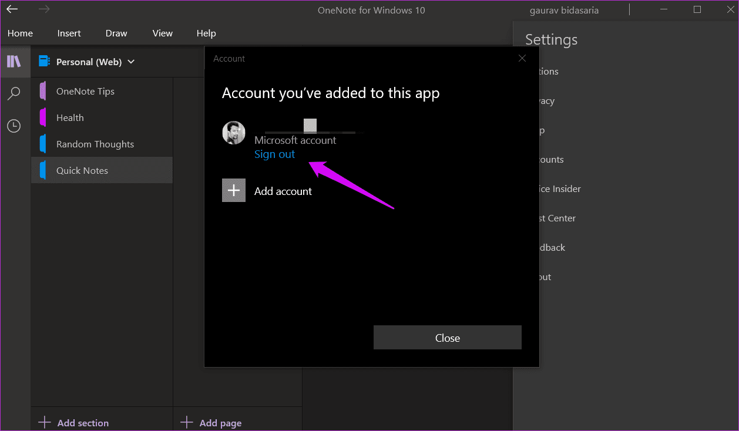The height and width of the screenshot is (431, 739).
Task: Open the Draw tab
Action: [x=116, y=33]
